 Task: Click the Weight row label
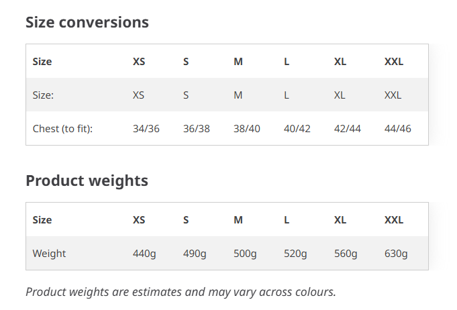(x=49, y=254)
